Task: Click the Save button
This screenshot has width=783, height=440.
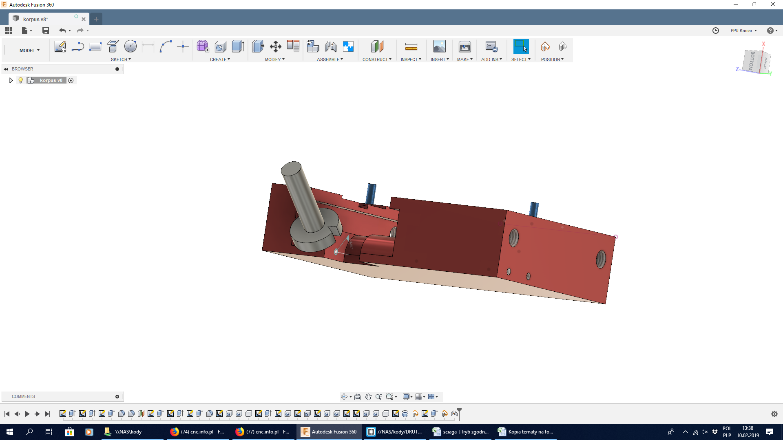Action: [x=45, y=30]
